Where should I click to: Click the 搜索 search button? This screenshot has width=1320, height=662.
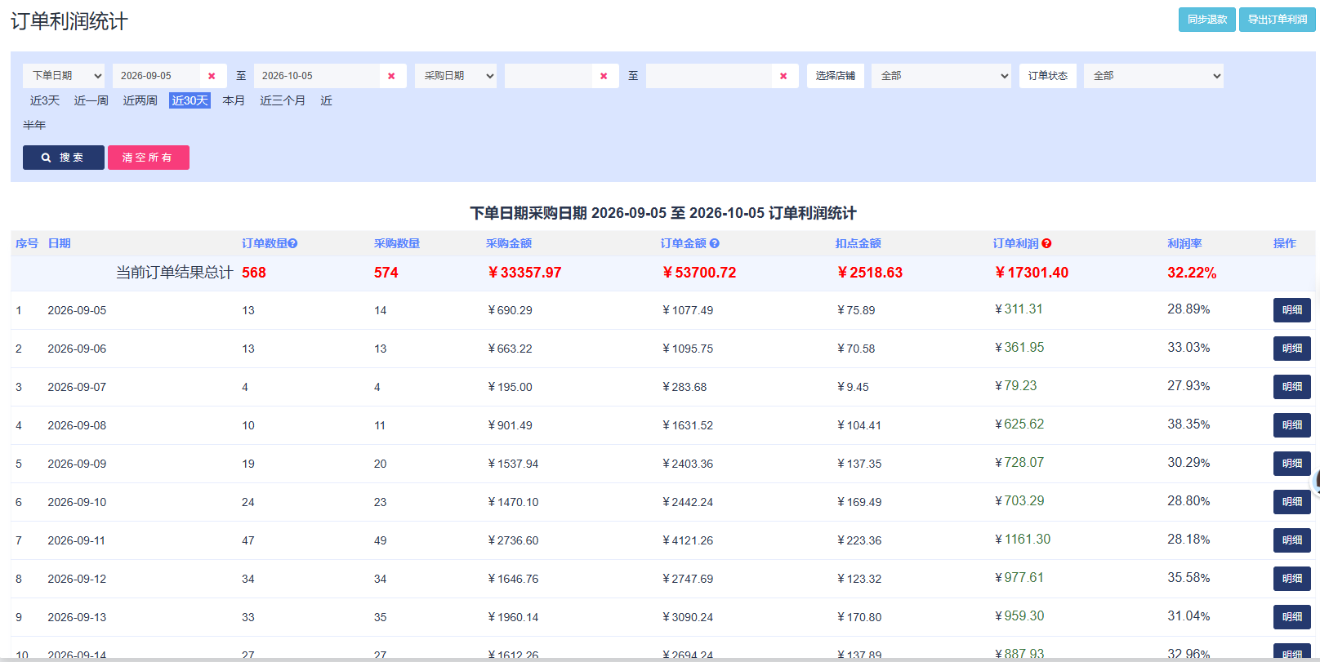tap(64, 158)
